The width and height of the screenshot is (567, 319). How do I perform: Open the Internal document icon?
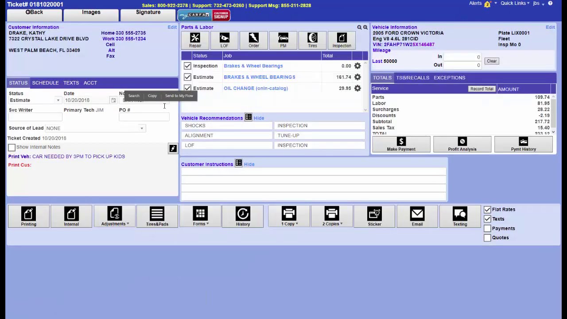71,217
